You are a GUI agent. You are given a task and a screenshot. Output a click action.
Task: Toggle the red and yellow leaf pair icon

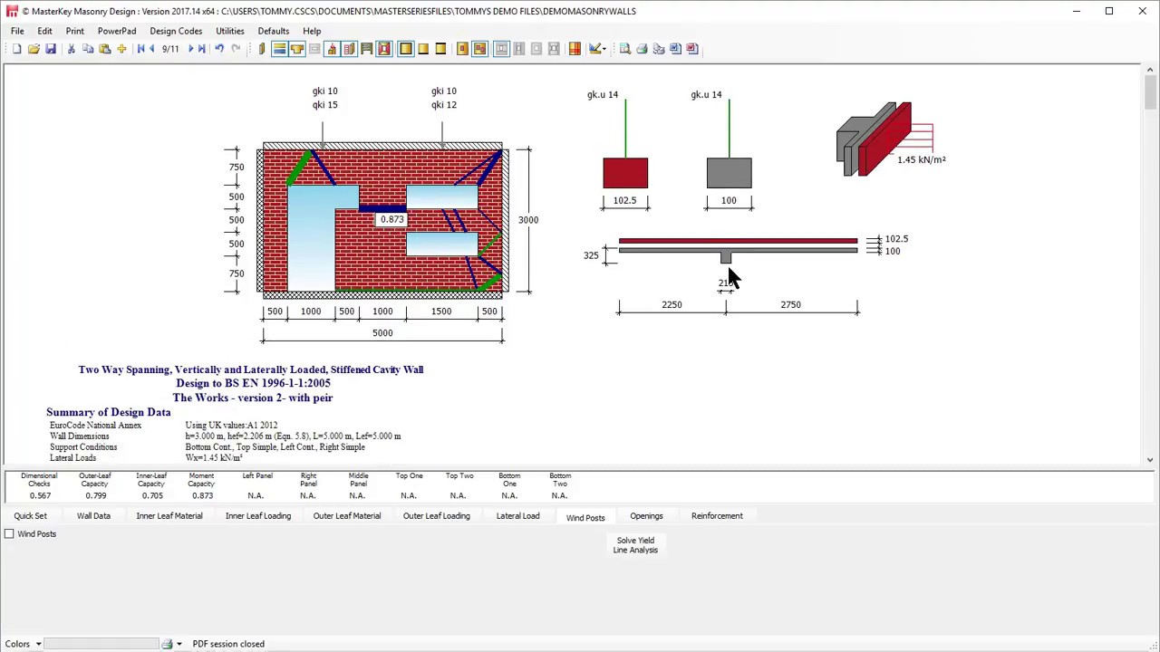coord(349,49)
